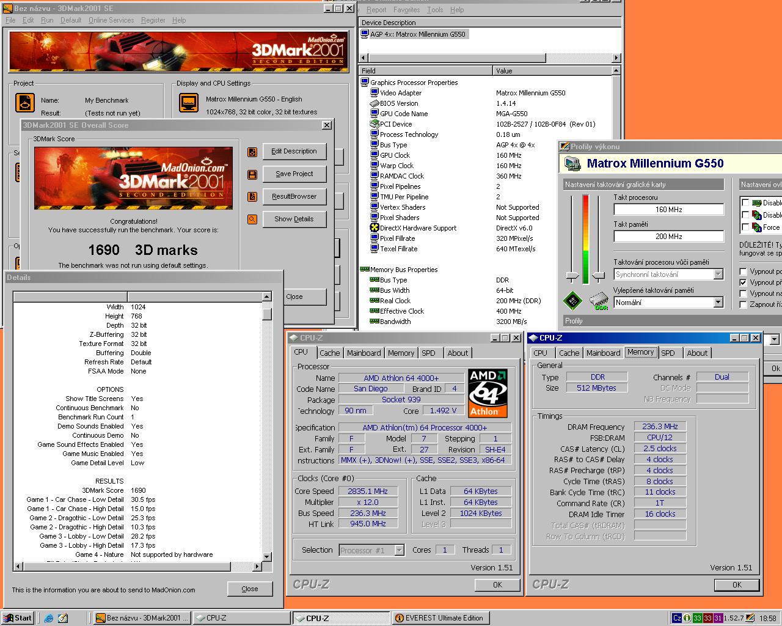The height and width of the screenshot is (626, 782).
Task: Click the Cz language tray indicator
Action: point(676,618)
